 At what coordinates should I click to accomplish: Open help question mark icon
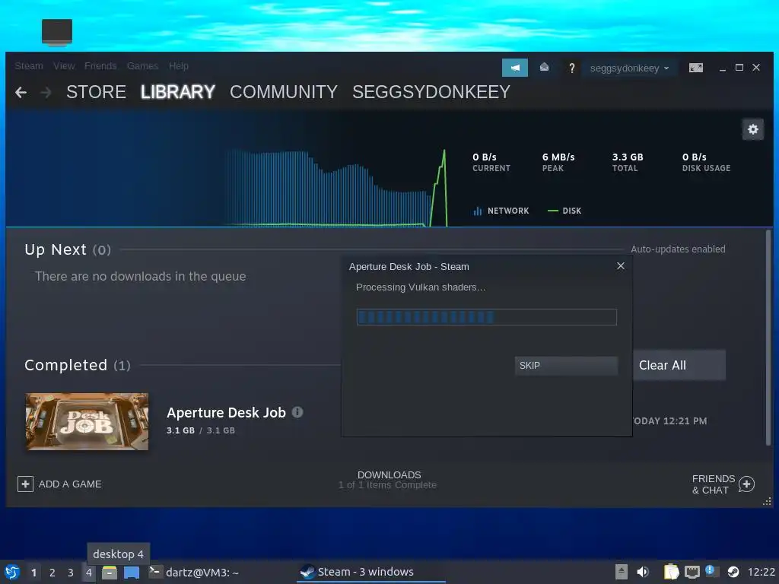(x=572, y=68)
